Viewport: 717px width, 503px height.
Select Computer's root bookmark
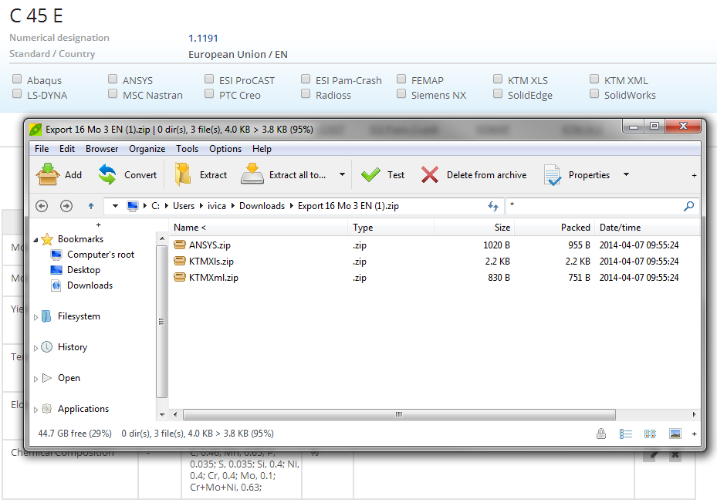(100, 255)
